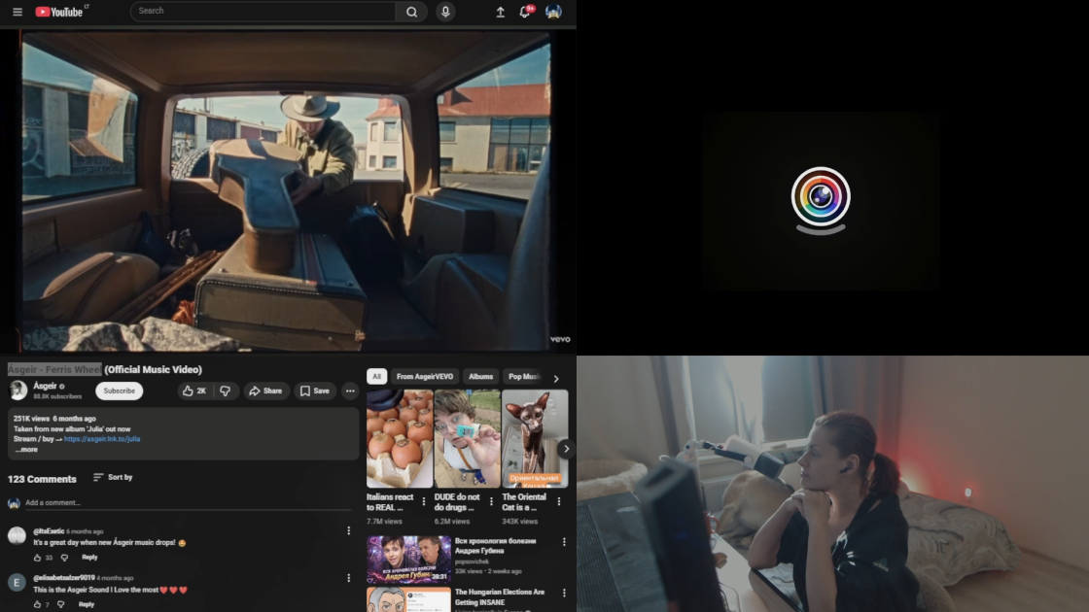This screenshot has width=1089, height=612.
Task: Click the playing Ásgeir video frame
Action: click(288, 190)
